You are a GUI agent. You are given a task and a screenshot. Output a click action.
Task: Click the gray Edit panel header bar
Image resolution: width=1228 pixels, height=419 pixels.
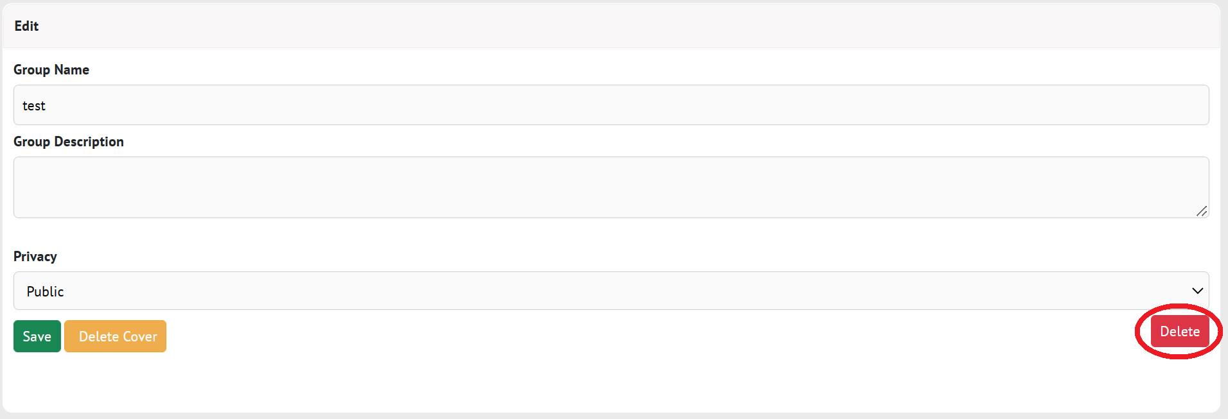click(x=610, y=26)
